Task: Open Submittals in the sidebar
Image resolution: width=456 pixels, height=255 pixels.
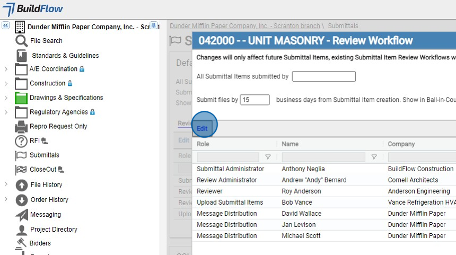Action: pos(45,155)
